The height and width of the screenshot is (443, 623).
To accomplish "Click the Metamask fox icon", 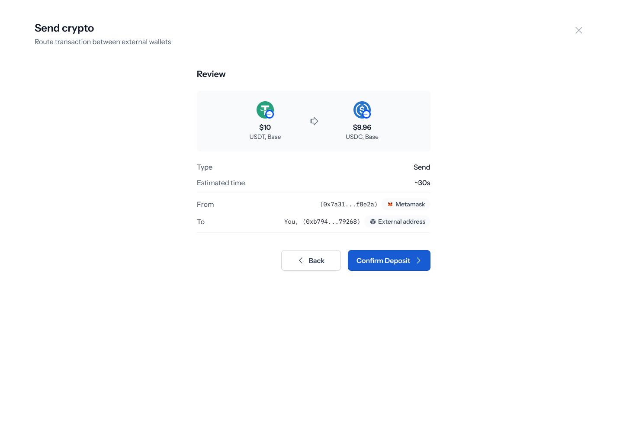I will click(x=390, y=204).
